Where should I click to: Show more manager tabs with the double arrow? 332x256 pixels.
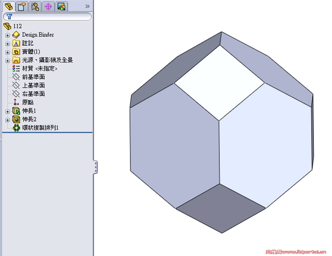tap(87, 6)
